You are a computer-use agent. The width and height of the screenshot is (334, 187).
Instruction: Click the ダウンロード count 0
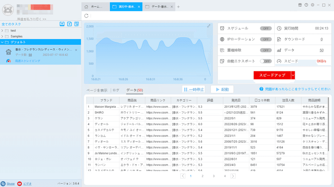(321, 39)
